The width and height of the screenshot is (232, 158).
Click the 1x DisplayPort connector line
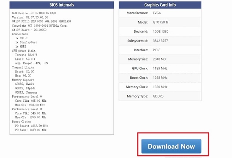[26, 42]
